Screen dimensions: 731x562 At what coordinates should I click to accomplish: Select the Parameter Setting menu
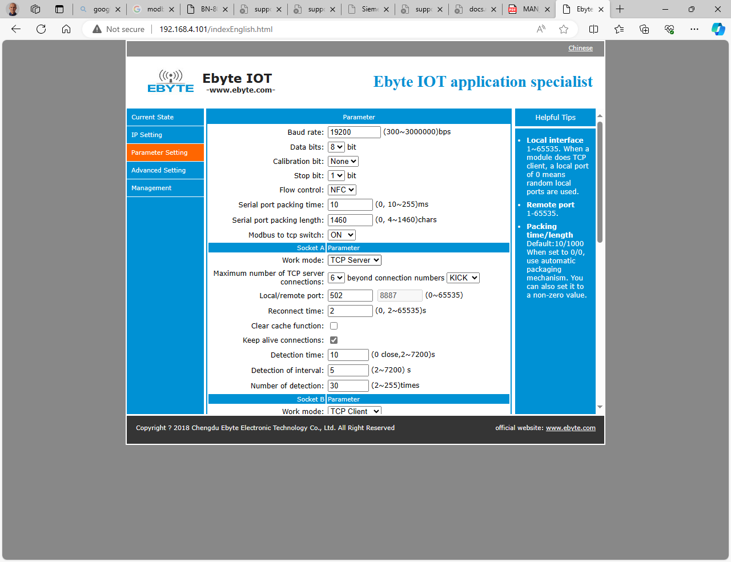[165, 152]
